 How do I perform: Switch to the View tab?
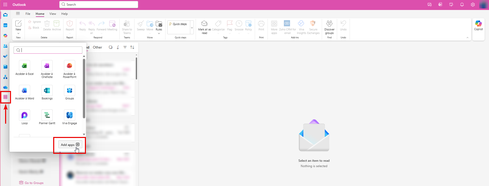(x=53, y=14)
